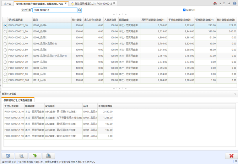This screenshot has width=238, height=164.
Task: Select radio button for POO-1000012_80
Action: click(x=5, y=68)
